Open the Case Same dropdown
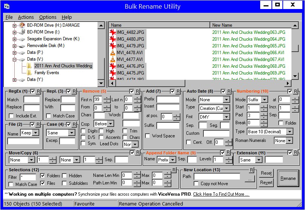Image resolution: width=305 pixels, height=210 pixels. (72, 133)
